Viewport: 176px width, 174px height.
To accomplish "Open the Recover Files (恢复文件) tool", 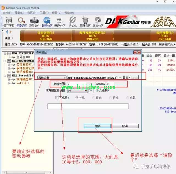I will click(x=34, y=22).
